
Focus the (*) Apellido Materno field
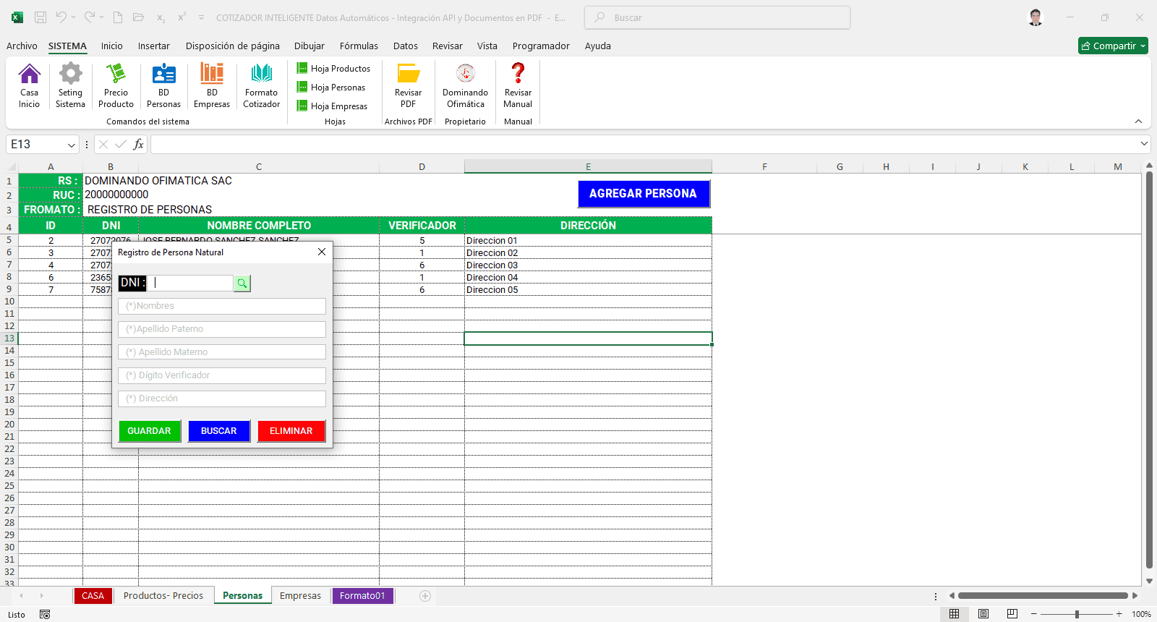pos(222,352)
